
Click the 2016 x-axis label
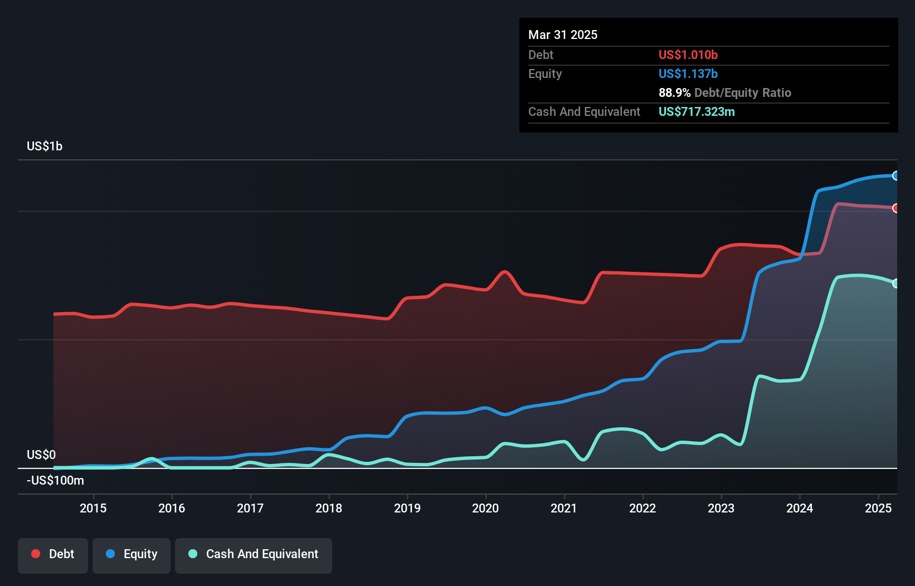[172, 508]
